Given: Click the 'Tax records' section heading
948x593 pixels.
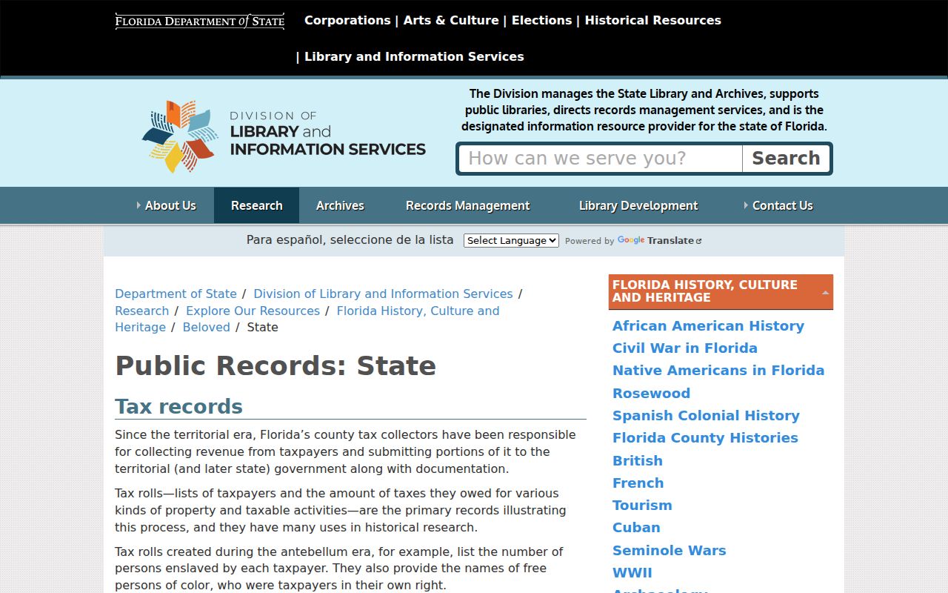Looking at the screenshot, I should (x=178, y=406).
